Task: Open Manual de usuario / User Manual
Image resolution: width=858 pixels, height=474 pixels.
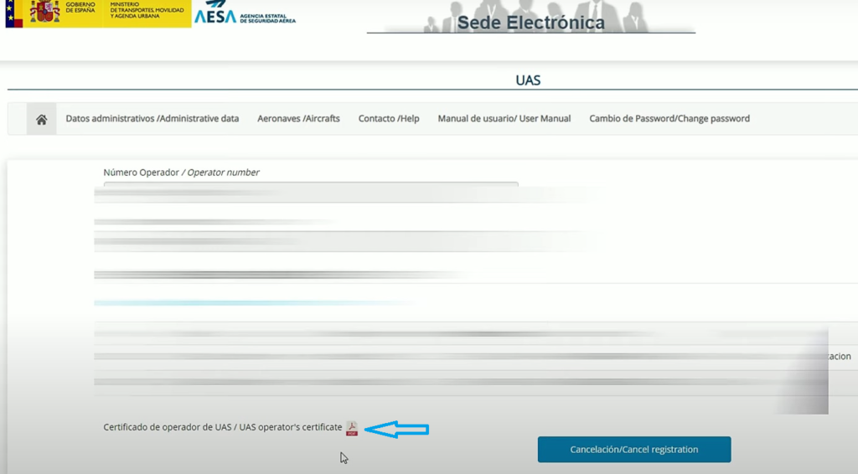Action: [x=504, y=119]
